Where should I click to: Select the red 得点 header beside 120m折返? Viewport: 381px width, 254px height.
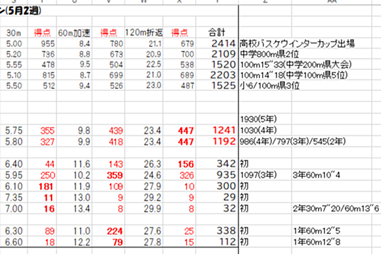[179, 32]
